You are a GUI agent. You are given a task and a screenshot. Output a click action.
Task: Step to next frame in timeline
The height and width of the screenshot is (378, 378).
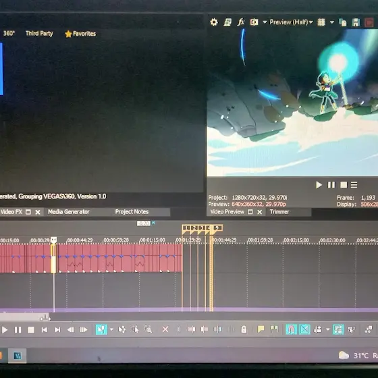[84, 329]
